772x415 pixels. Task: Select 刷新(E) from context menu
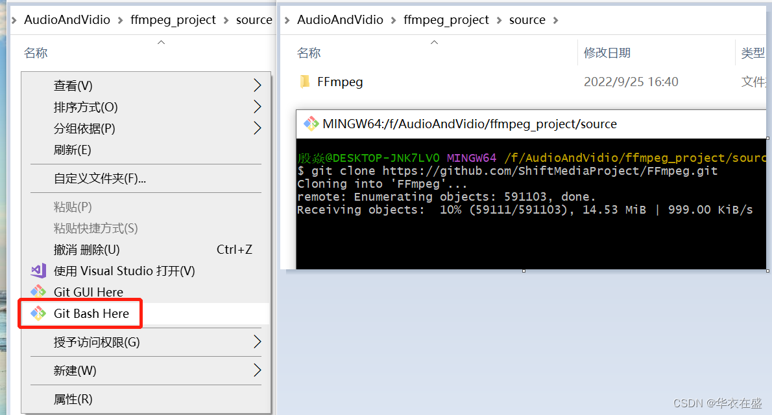tap(71, 150)
